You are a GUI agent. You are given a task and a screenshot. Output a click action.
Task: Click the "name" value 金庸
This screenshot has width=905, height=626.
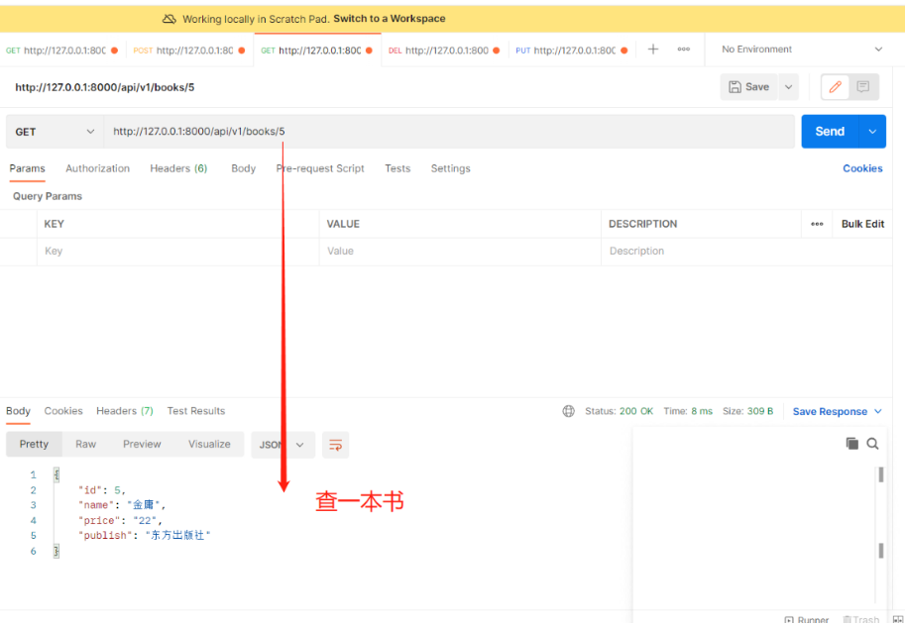144,505
